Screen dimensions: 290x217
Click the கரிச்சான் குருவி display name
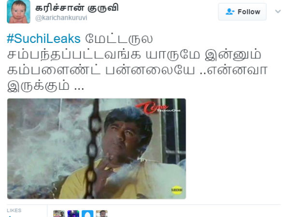[x=77, y=8]
